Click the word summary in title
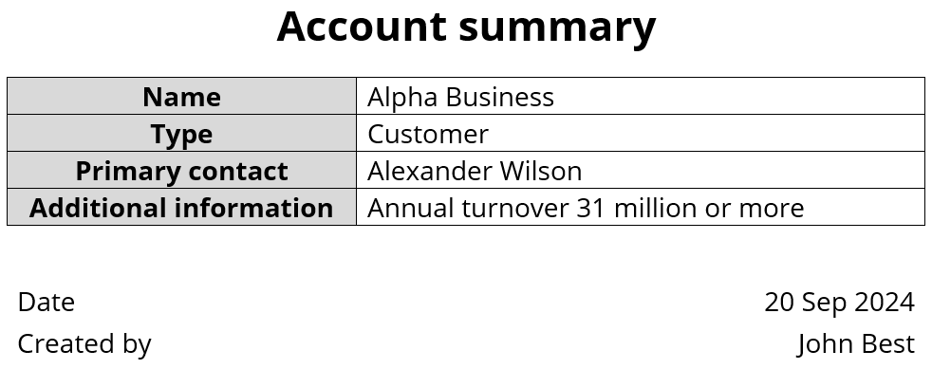The image size is (932, 369). tap(557, 29)
